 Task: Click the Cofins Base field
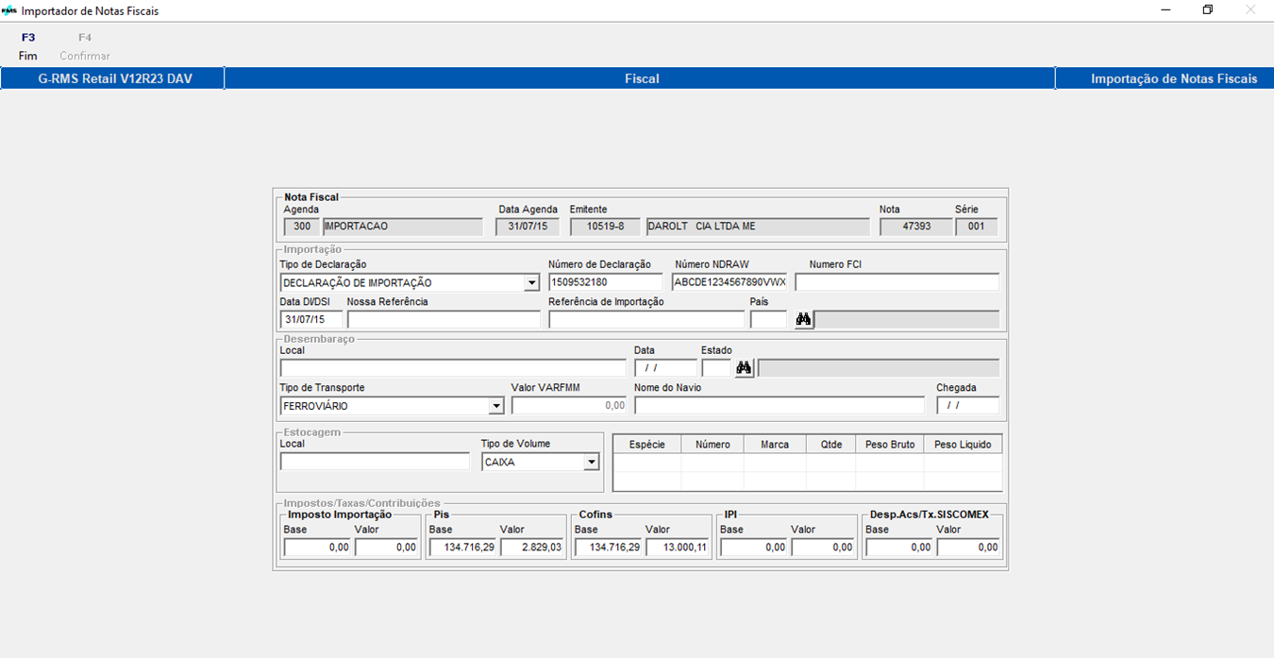[609, 548]
